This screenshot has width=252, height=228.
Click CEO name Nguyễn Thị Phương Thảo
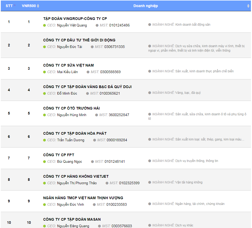pyautogui.click(x=77, y=183)
